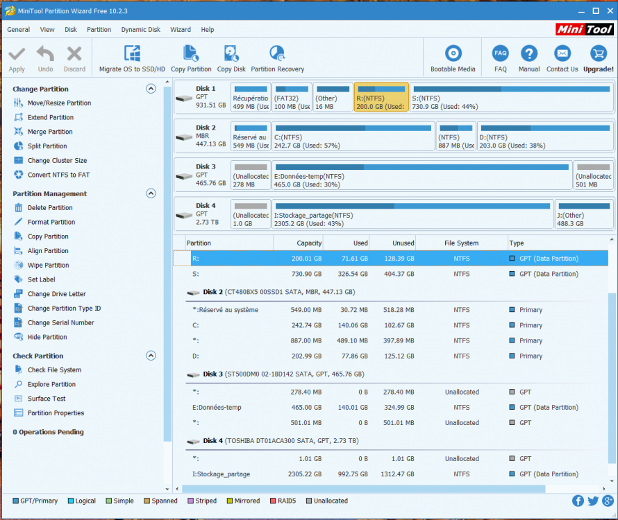Click the Contact Us envelope icon
This screenshot has width=618, height=520.
point(562,54)
